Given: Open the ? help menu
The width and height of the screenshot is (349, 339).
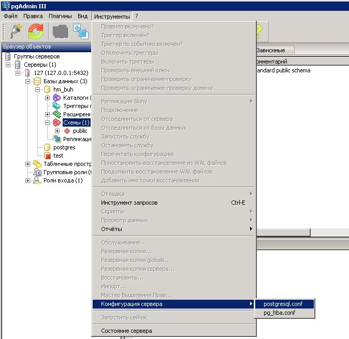Looking at the screenshot, I should pos(137,16).
